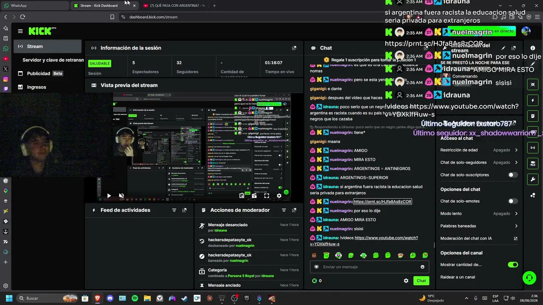Go back in browser history

click(6, 17)
